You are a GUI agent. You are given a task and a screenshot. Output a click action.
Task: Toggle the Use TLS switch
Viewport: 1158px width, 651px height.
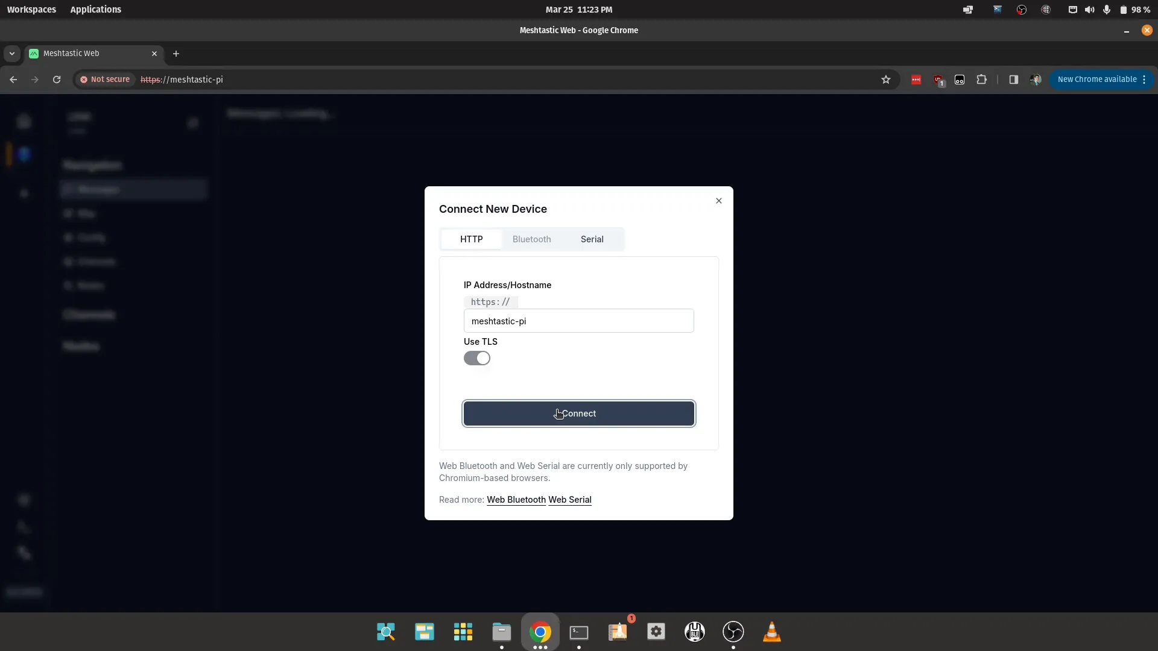pos(476,358)
